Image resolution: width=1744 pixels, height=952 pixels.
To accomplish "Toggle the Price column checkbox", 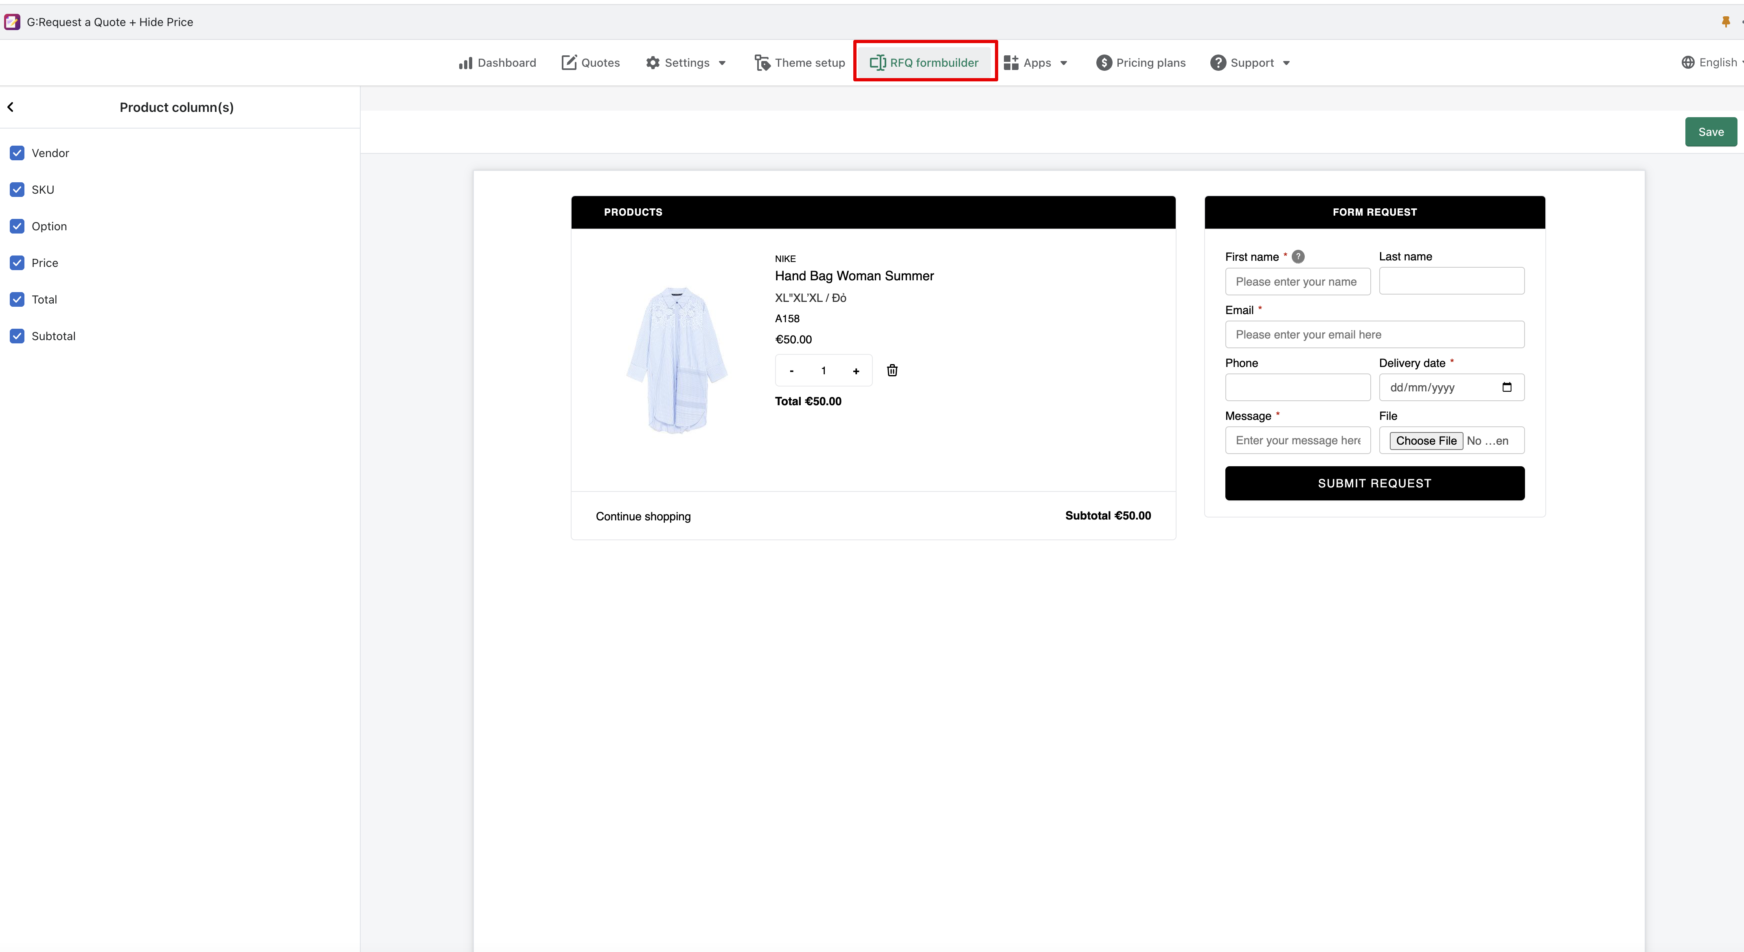I will (17, 262).
